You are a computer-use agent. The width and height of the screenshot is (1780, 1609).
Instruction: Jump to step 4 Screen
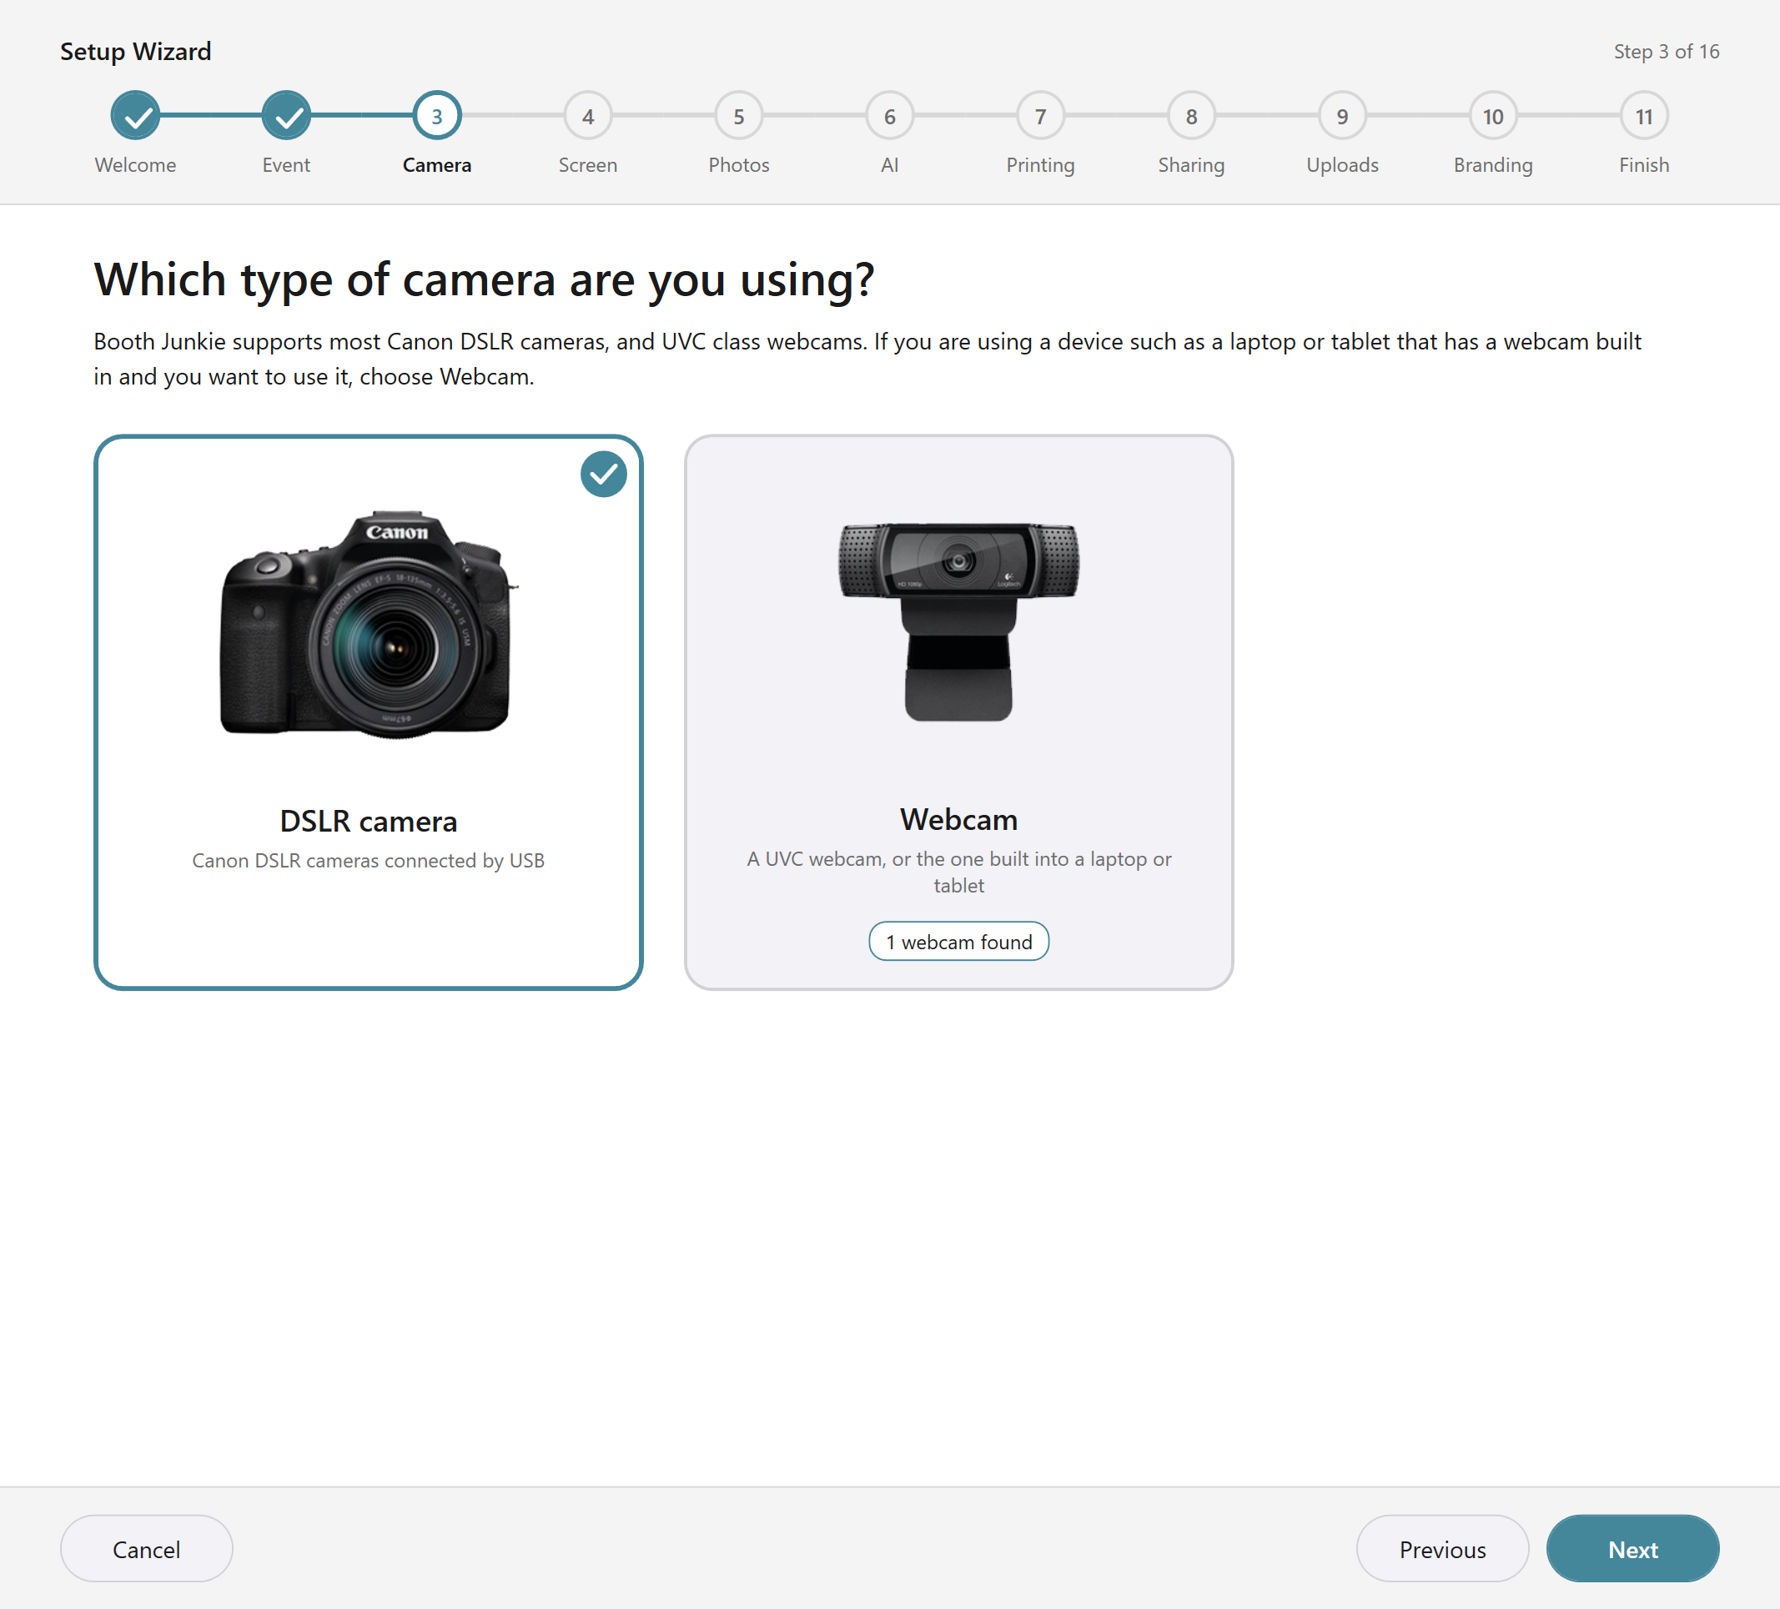pos(588,116)
